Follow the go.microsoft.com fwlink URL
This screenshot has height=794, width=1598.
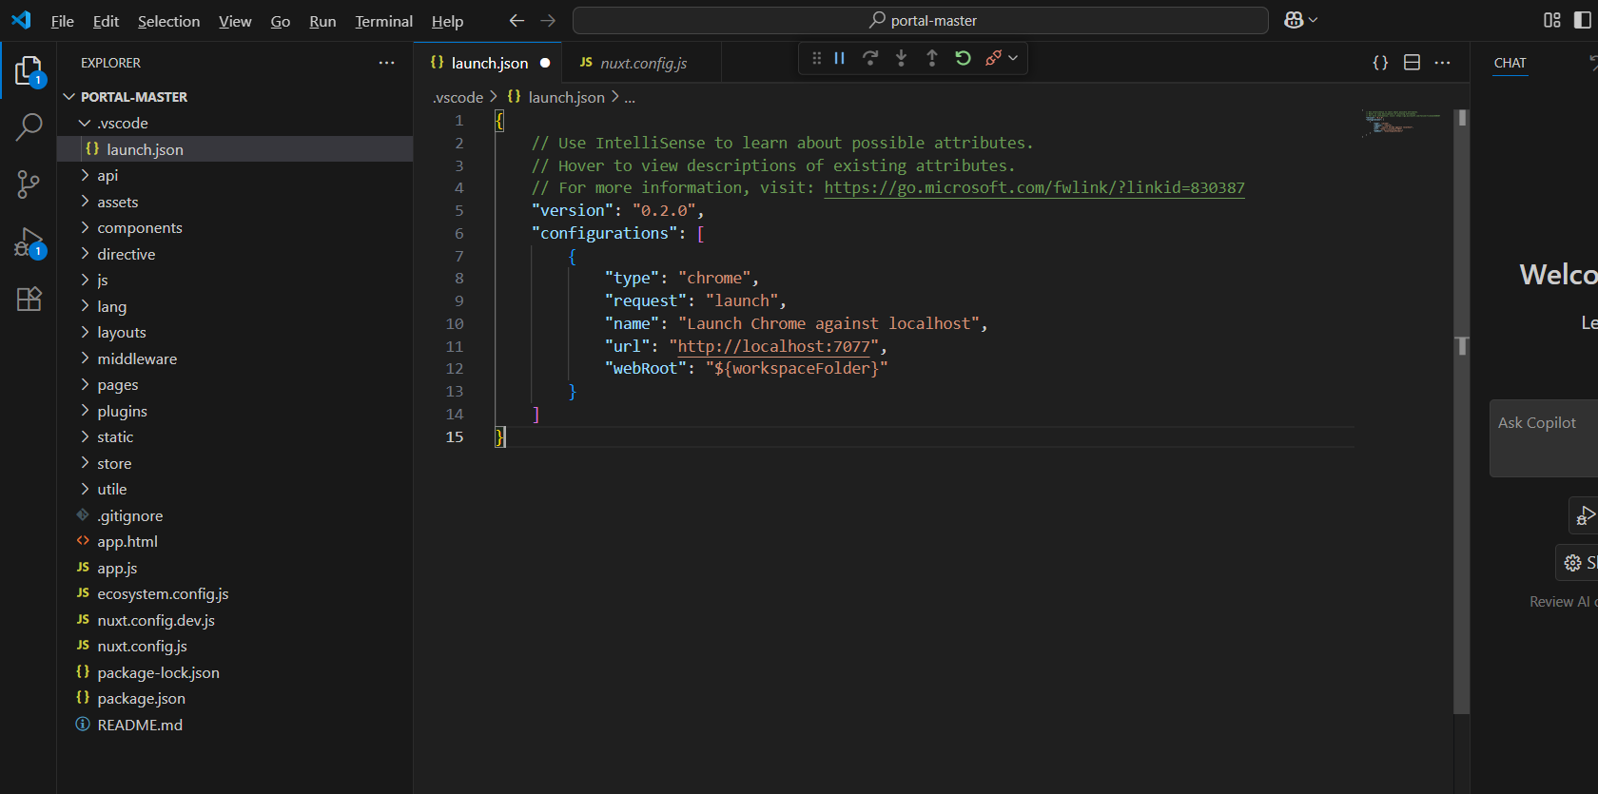[1034, 187]
